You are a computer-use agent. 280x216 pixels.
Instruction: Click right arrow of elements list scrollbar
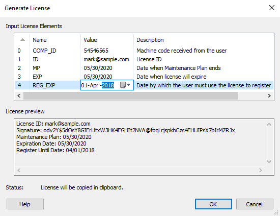pos(269,96)
